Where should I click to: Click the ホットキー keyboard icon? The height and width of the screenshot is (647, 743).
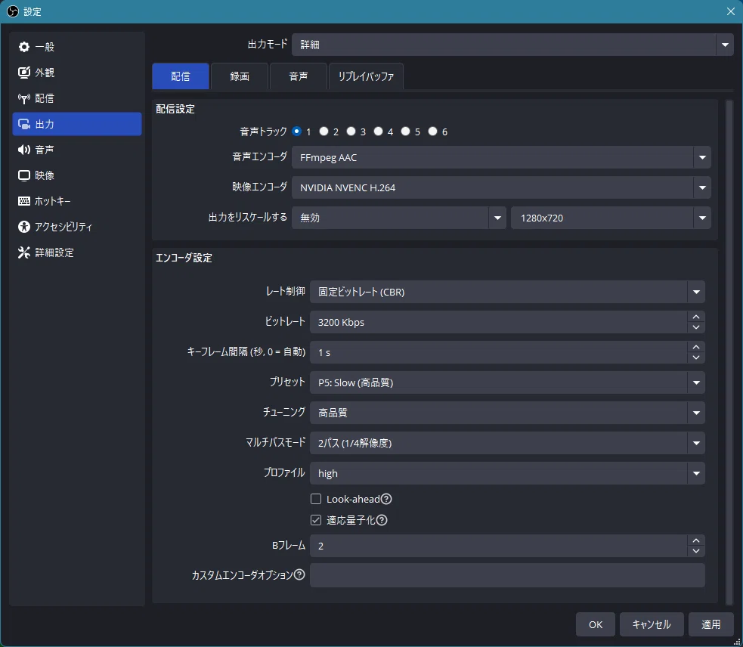(x=23, y=201)
